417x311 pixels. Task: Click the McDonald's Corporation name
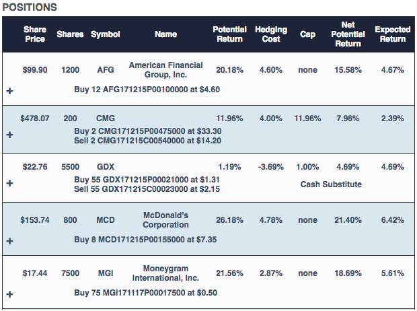[165, 220]
